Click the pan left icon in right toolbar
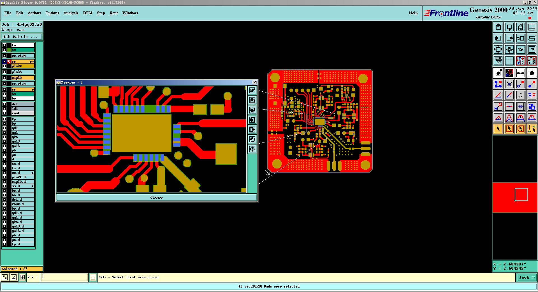 [498, 38]
